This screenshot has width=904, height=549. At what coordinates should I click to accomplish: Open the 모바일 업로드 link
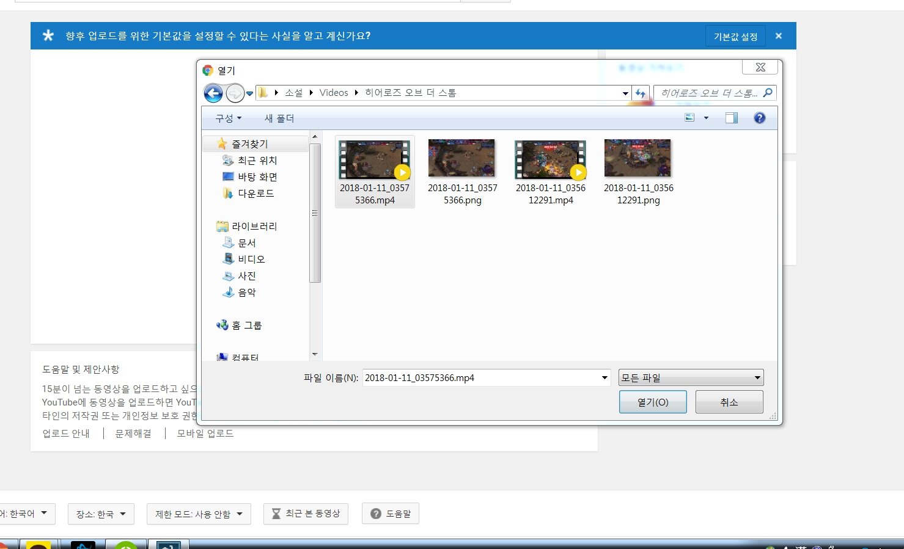(x=205, y=433)
